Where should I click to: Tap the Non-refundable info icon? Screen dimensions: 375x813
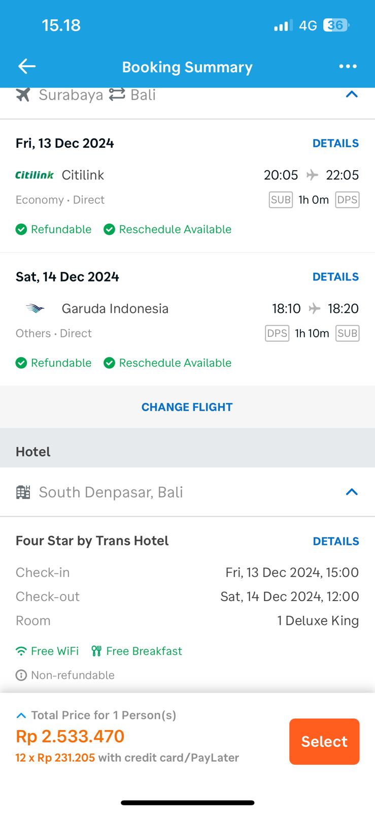pyautogui.click(x=21, y=675)
